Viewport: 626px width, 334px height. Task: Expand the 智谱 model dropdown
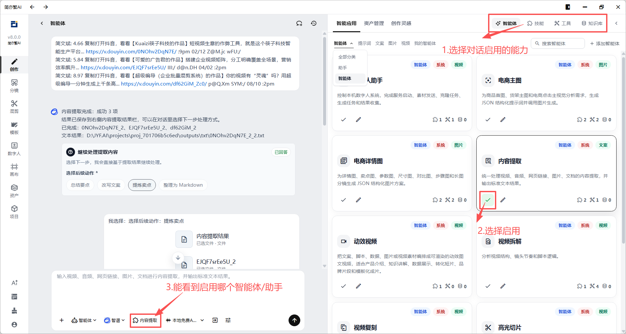click(x=114, y=320)
